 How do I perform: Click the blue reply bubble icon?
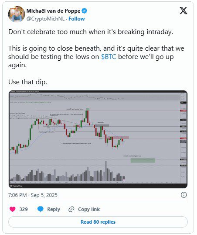click(40, 209)
